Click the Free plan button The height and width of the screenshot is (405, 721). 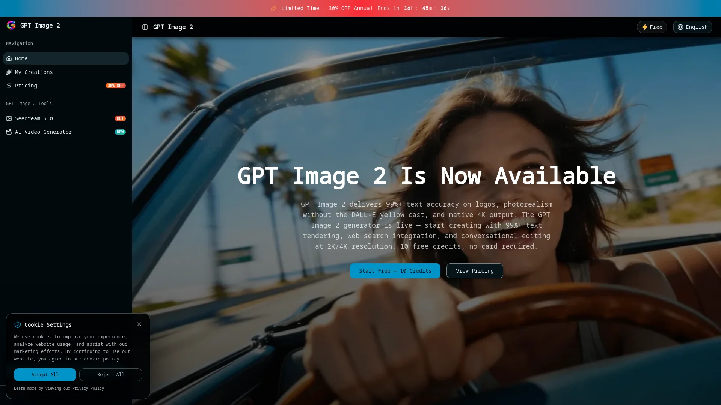[652, 27]
